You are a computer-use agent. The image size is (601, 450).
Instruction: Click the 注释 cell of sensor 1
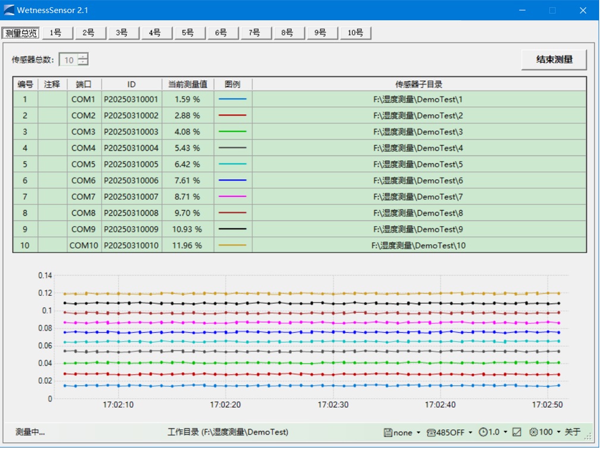pos(52,99)
